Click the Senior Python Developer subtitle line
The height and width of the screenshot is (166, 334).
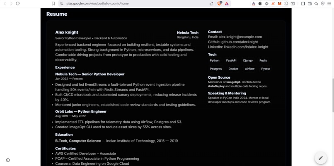(91, 38)
